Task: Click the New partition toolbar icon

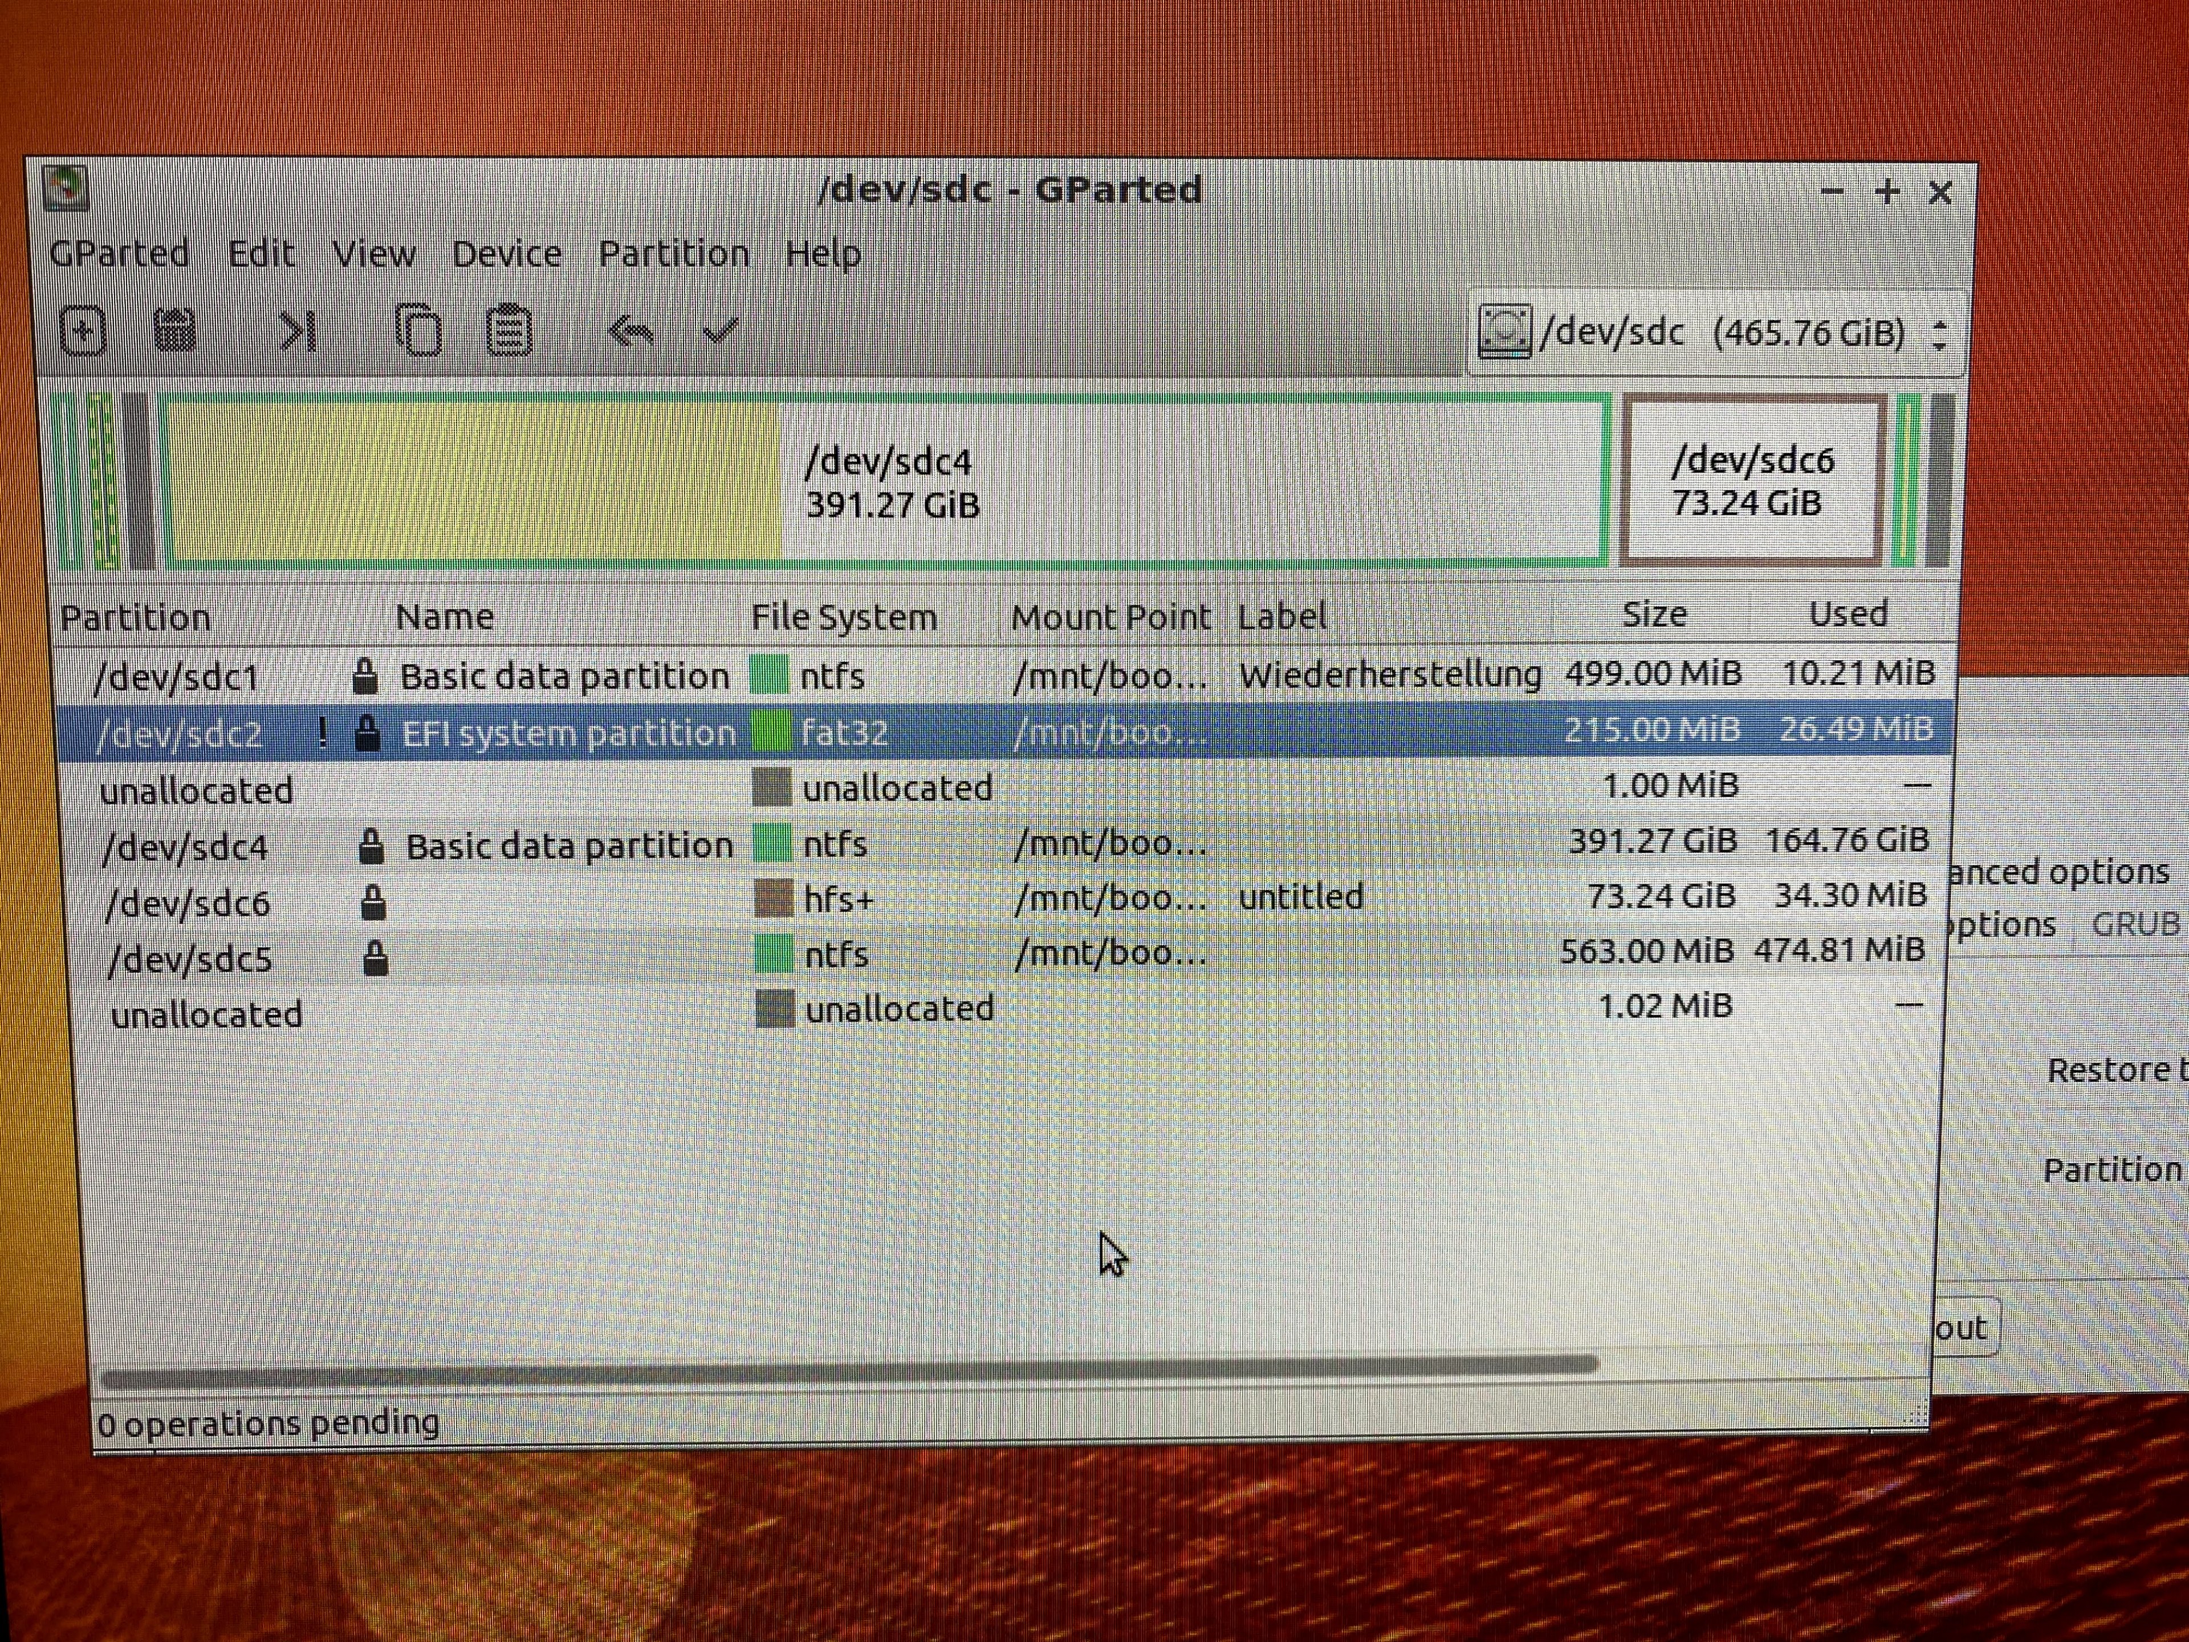Action: [83, 331]
